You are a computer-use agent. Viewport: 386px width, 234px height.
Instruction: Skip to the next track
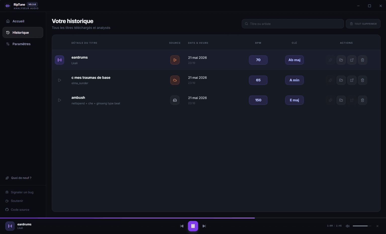(x=204, y=226)
